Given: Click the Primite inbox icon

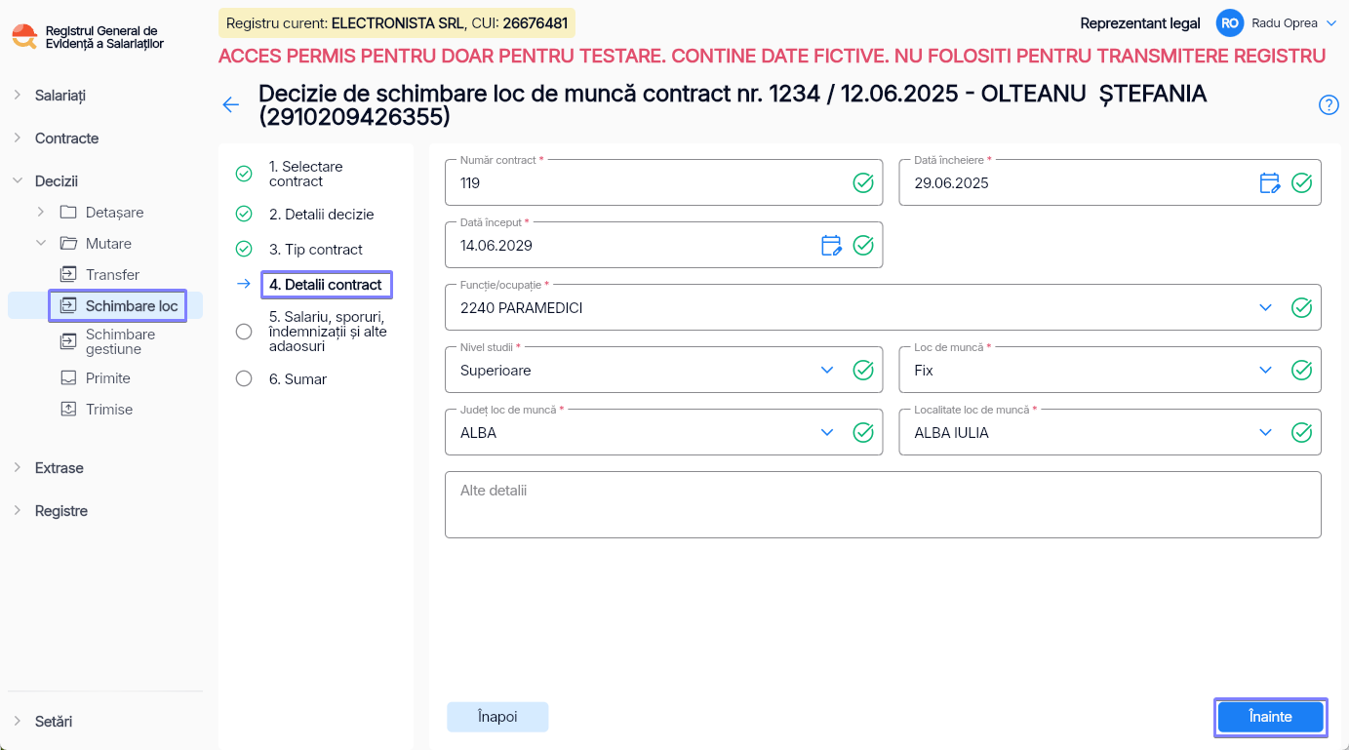Looking at the screenshot, I should point(68,378).
